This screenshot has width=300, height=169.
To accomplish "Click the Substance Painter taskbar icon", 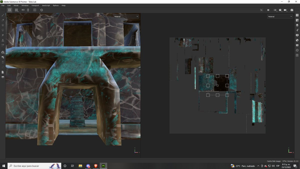I will 103,166.
